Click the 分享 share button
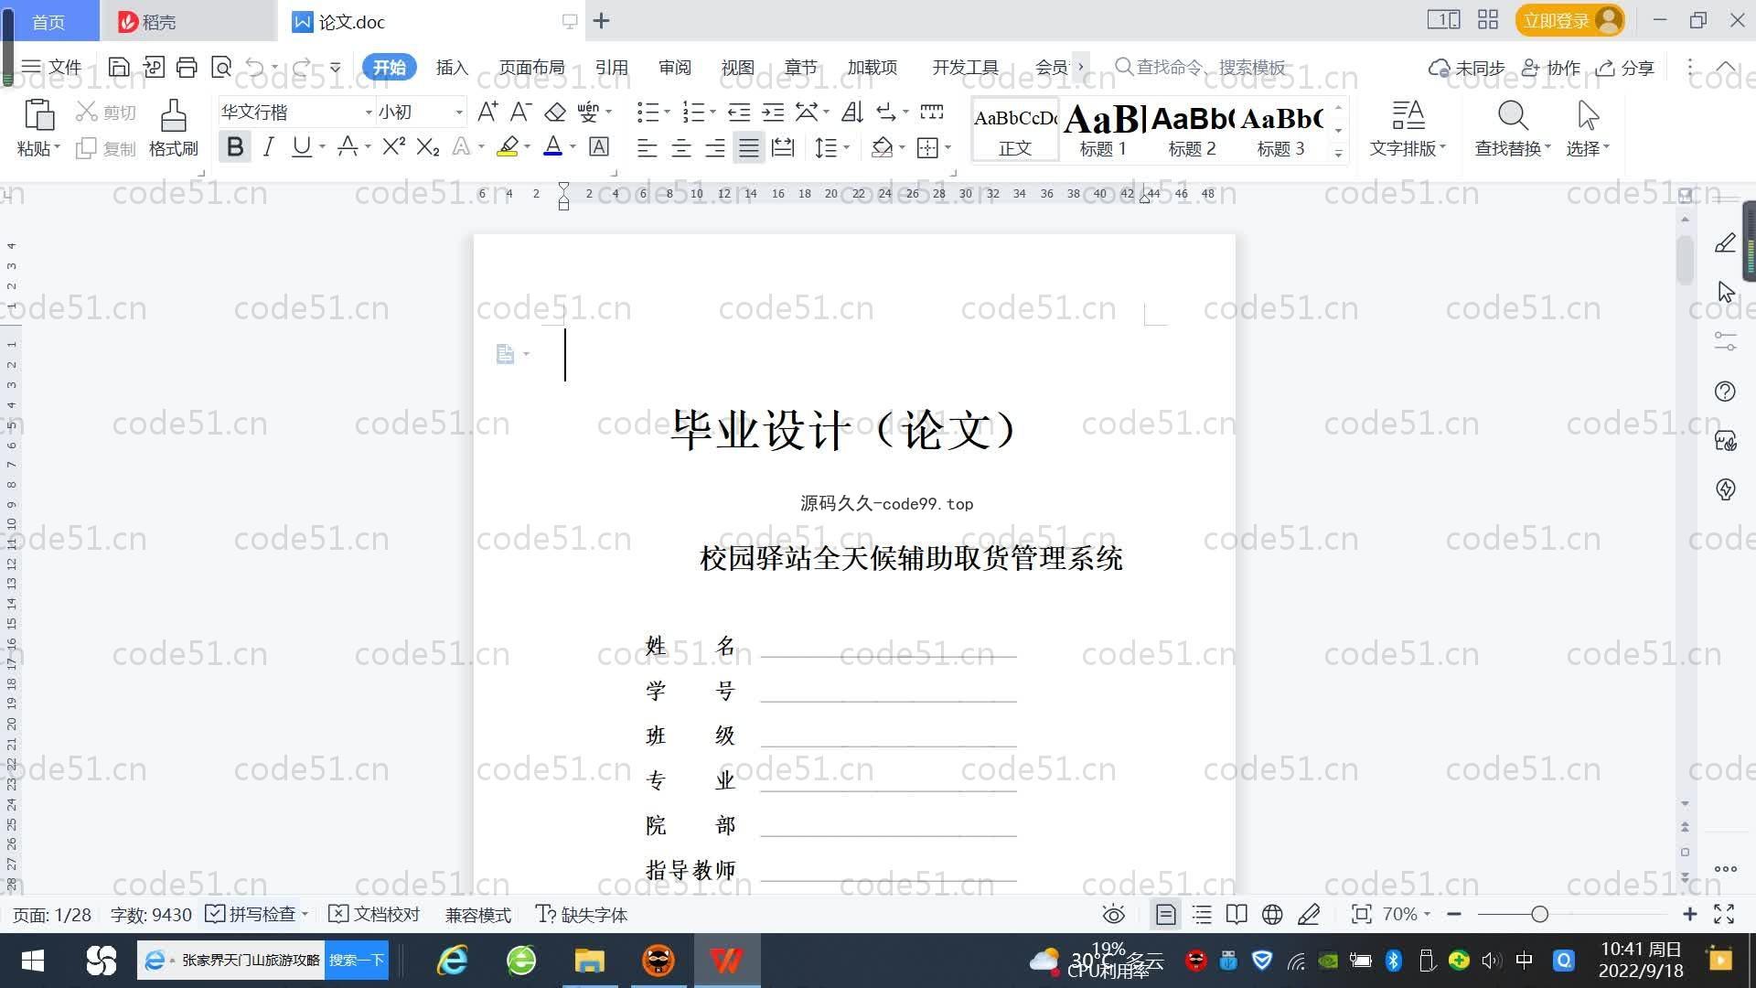Screen dimensions: 1756x988 [x=1625, y=68]
